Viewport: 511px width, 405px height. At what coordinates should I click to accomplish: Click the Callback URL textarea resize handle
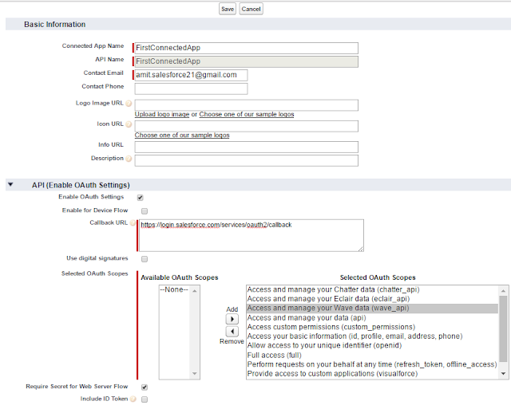point(360,249)
